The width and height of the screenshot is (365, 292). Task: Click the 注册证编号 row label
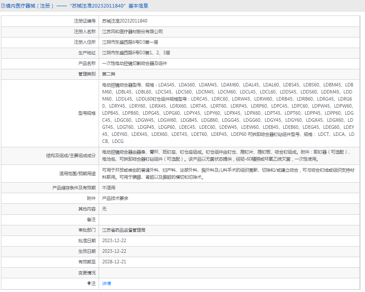[x=85, y=21]
